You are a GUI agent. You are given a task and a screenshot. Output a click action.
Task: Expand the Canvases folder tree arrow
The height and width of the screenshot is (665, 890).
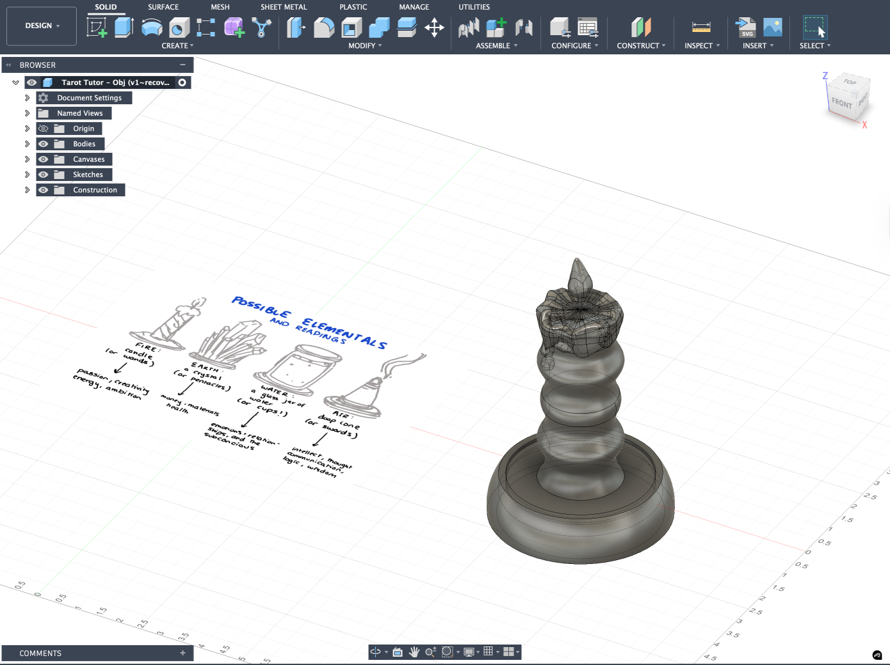point(27,159)
